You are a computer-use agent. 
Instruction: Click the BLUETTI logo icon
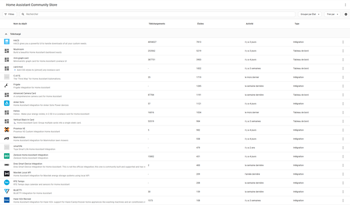pyautogui.click(x=6, y=192)
